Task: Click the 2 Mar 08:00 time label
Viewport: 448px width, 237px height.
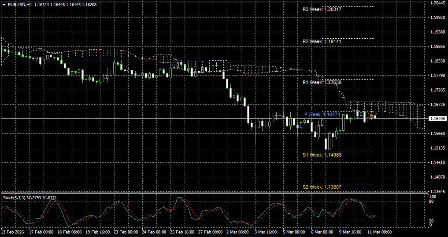Action: (238, 232)
